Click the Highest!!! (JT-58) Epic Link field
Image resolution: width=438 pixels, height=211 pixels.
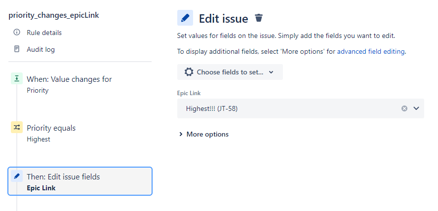301,108
